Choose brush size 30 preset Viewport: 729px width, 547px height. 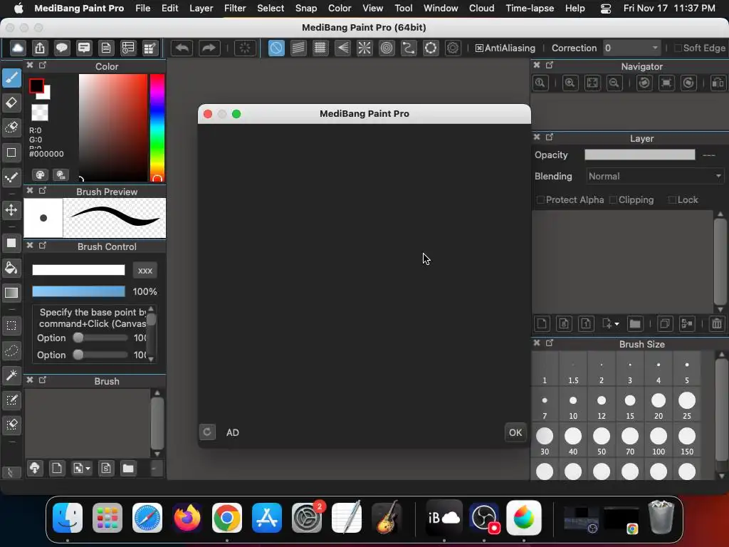coord(545,440)
